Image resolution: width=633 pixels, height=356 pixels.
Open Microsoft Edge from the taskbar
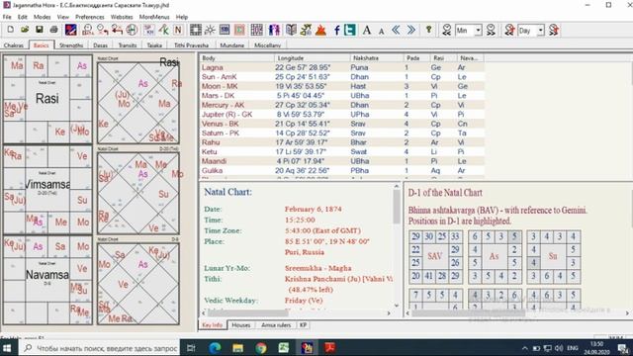(x=215, y=347)
